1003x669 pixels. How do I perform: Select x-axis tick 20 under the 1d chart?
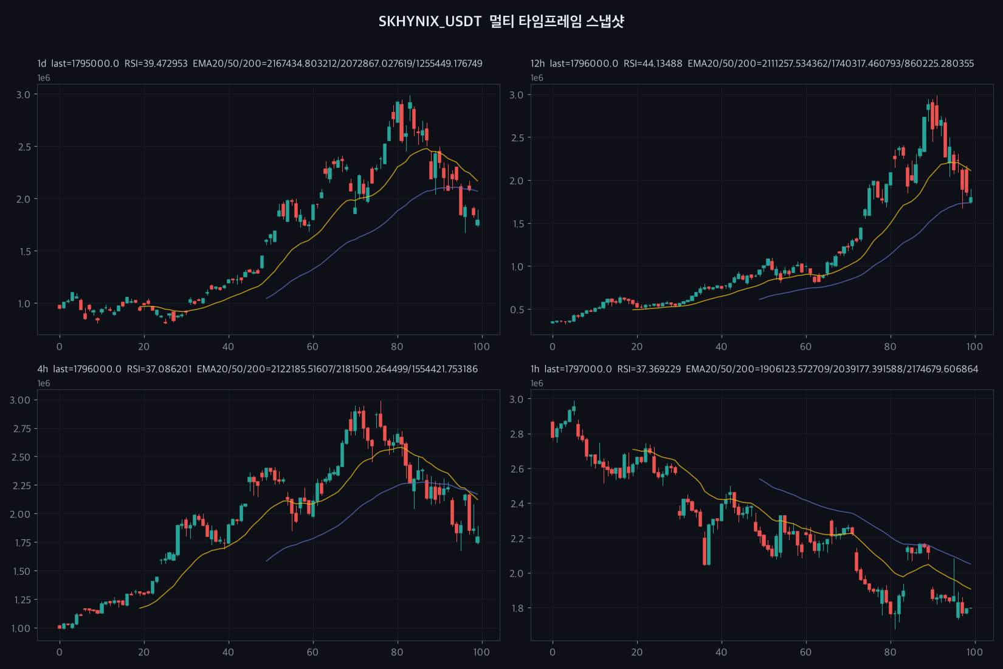click(143, 347)
